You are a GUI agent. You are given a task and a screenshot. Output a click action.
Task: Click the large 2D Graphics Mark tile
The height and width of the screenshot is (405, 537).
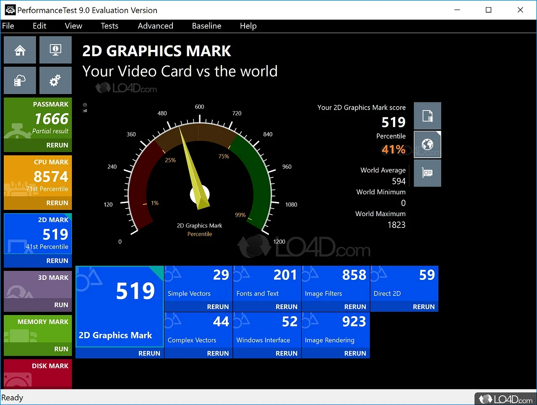click(x=120, y=306)
